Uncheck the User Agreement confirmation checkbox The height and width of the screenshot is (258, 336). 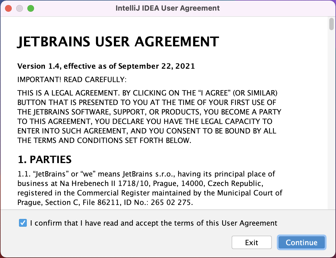23,223
